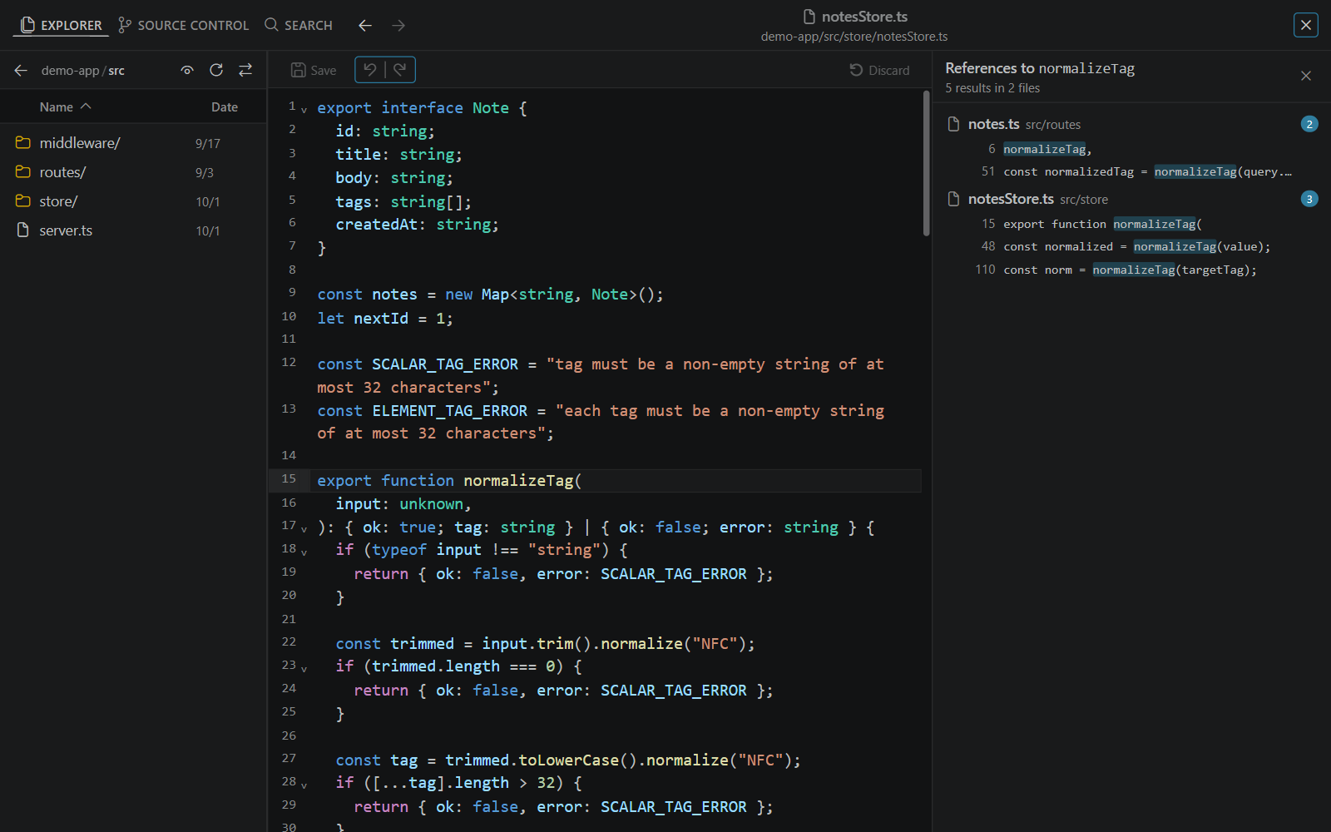Image resolution: width=1331 pixels, height=832 pixels.
Task: Open the middleware/ folder
Action: (133, 143)
